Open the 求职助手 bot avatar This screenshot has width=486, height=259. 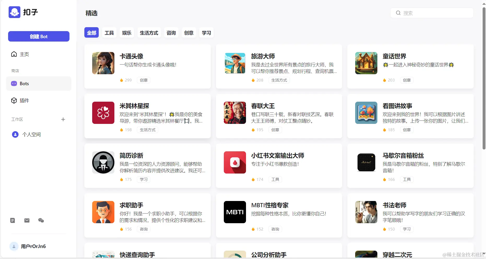point(103,212)
